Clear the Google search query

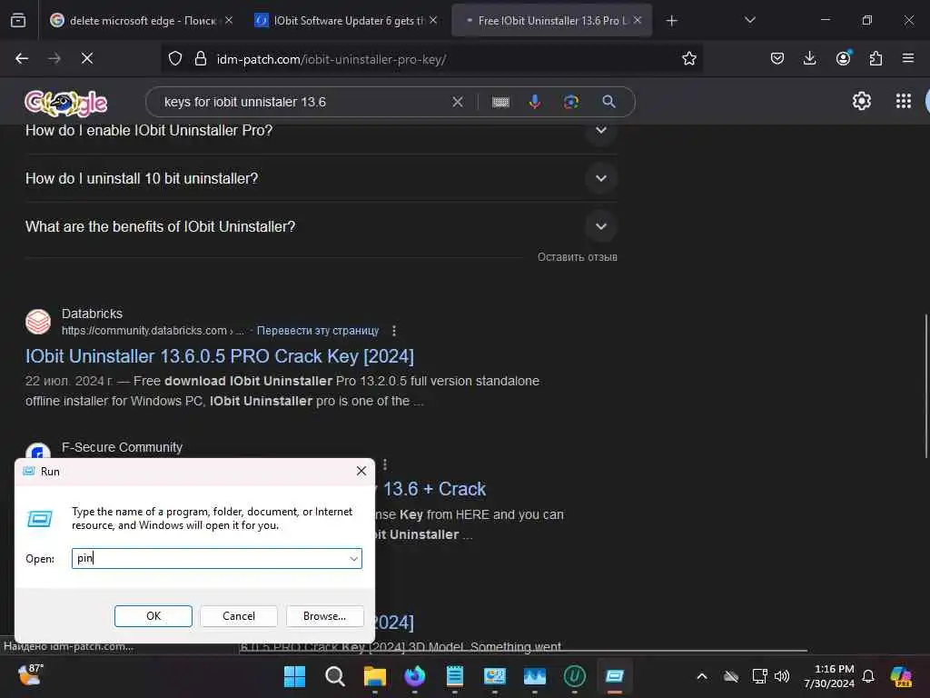pos(458,102)
